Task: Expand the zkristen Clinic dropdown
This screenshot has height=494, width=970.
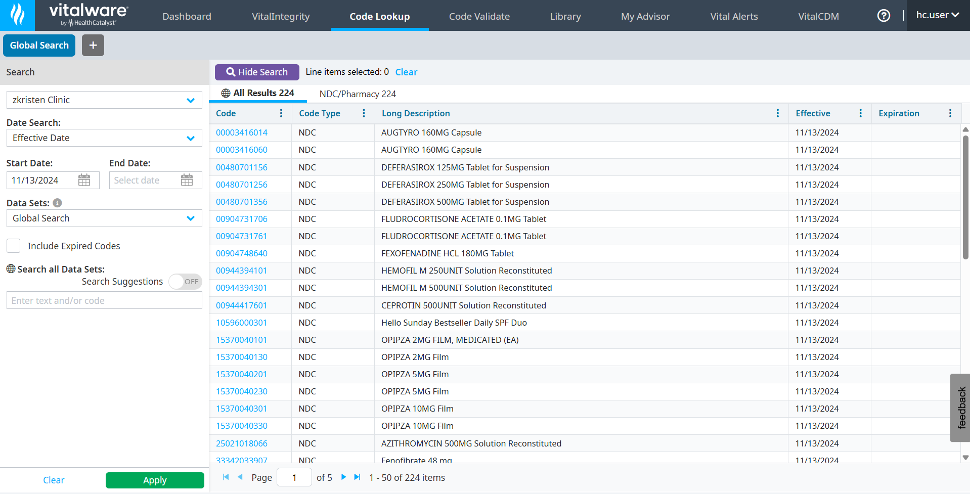Action: (190, 100)
